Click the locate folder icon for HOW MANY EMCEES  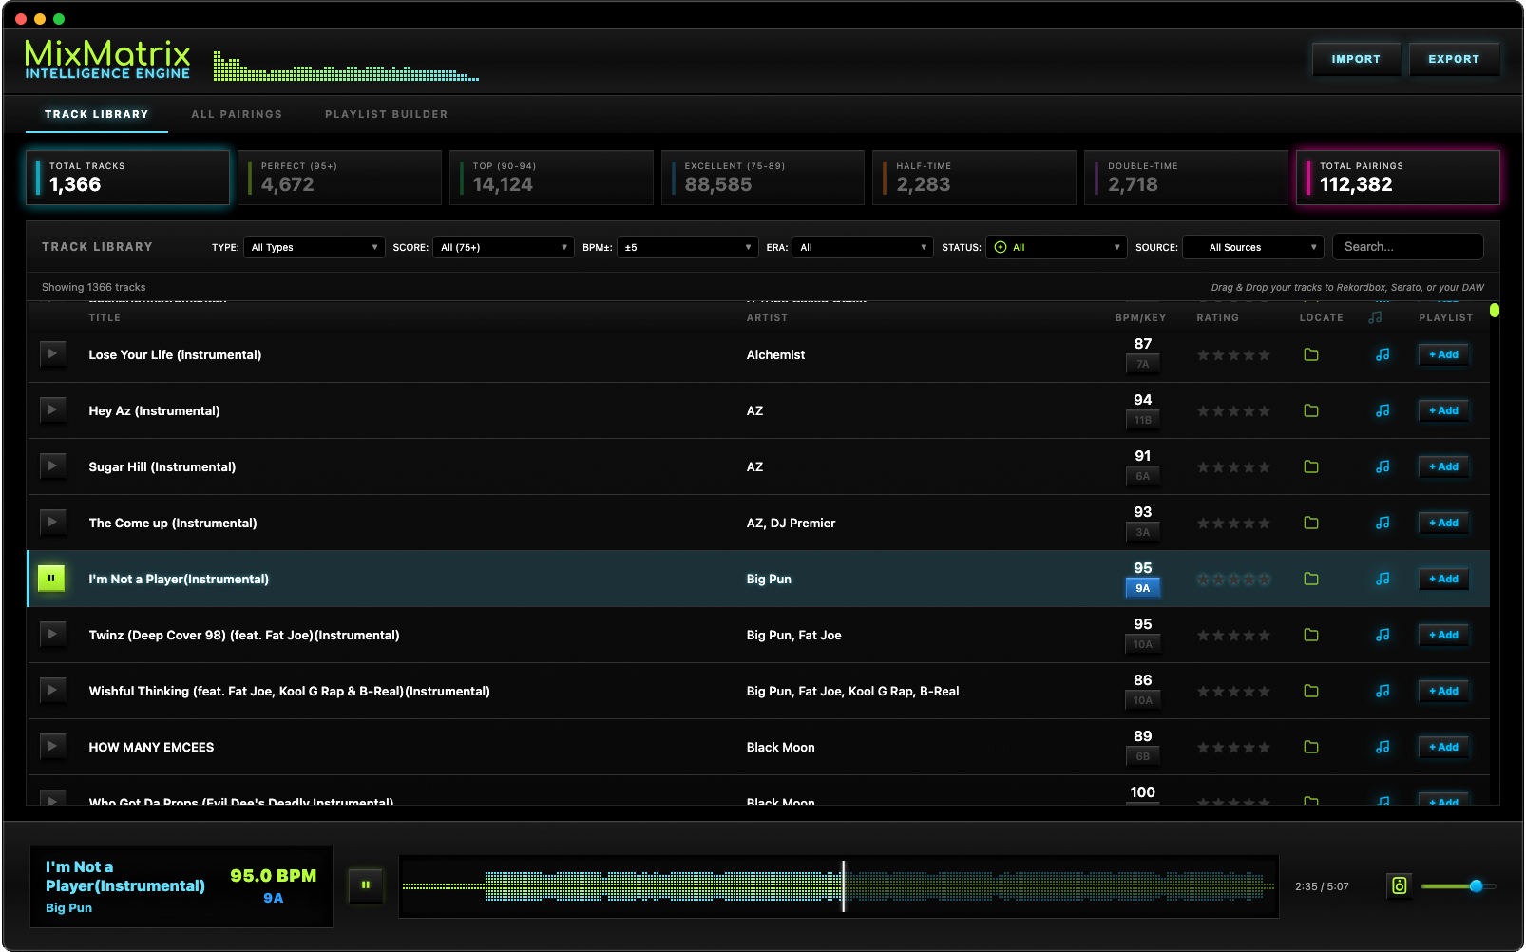(x=1311, y=747)
